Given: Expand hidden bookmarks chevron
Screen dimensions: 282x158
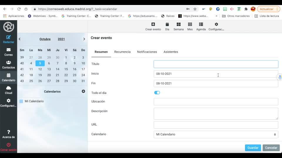Looking at the screenshot, I should coord(216,16).
